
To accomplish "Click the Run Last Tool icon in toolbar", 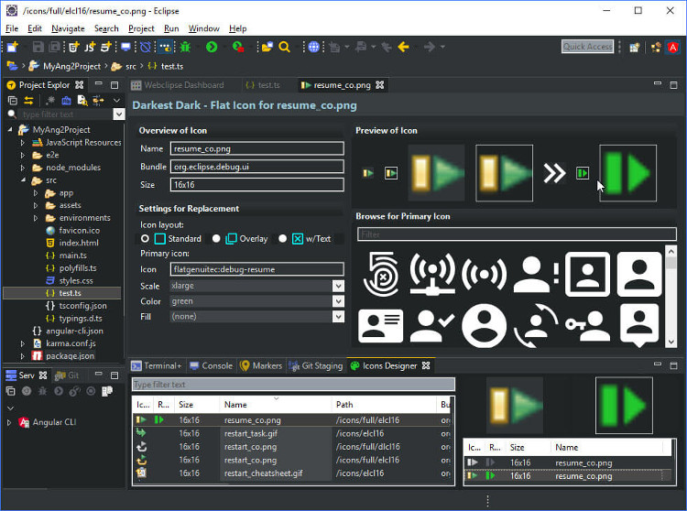I will point(238,47).
